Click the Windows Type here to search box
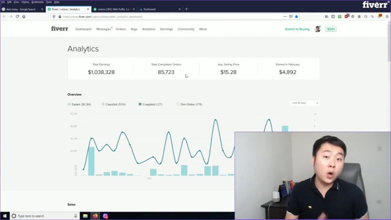Screen dimensions: 391x220 click(x=45, y=216)
